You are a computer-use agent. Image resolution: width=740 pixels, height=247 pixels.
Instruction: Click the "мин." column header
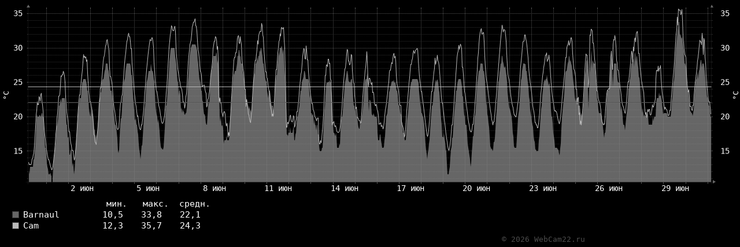pyautogui.click(x=116, y=204)
